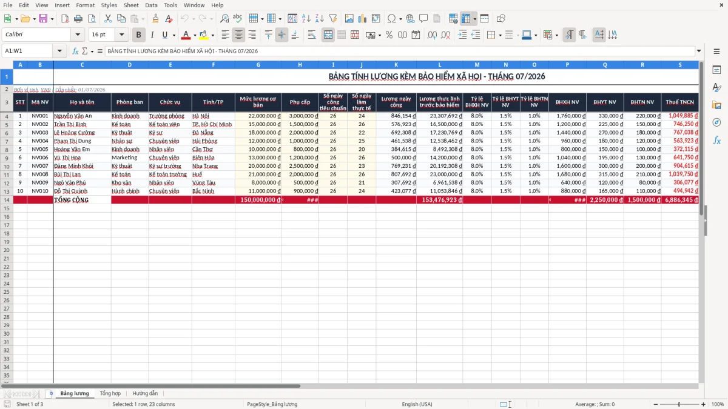Viewport: 728px width, 409px height.
Task: Insert Image from toolbar
Action: (349, 19)
